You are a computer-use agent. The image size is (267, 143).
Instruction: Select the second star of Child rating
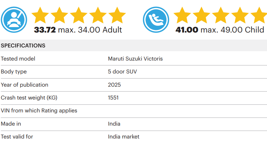coord(201,15)
